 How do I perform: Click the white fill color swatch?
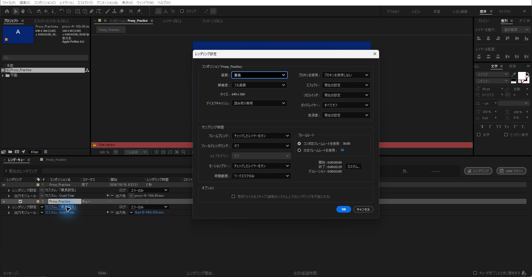(521, 76)
